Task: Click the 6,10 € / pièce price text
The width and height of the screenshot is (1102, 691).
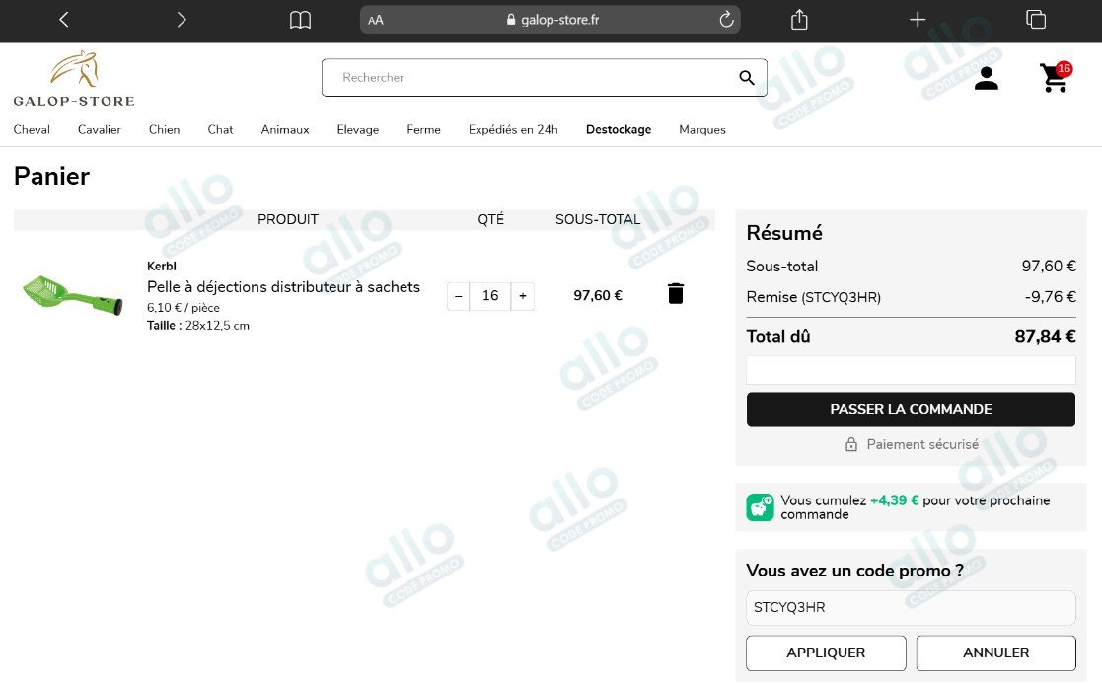Action: 184,308
